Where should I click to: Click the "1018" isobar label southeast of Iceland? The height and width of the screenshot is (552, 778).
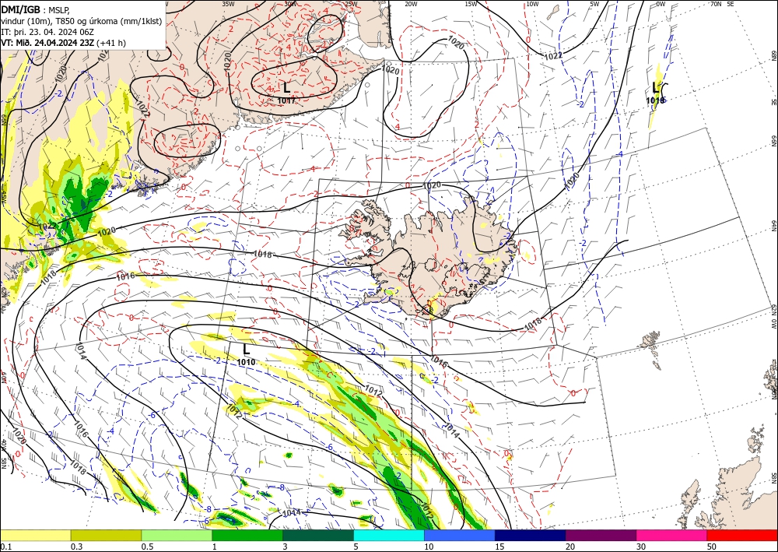pos(533,324)
